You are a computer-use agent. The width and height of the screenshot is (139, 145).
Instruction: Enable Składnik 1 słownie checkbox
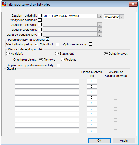pos(40,24)
